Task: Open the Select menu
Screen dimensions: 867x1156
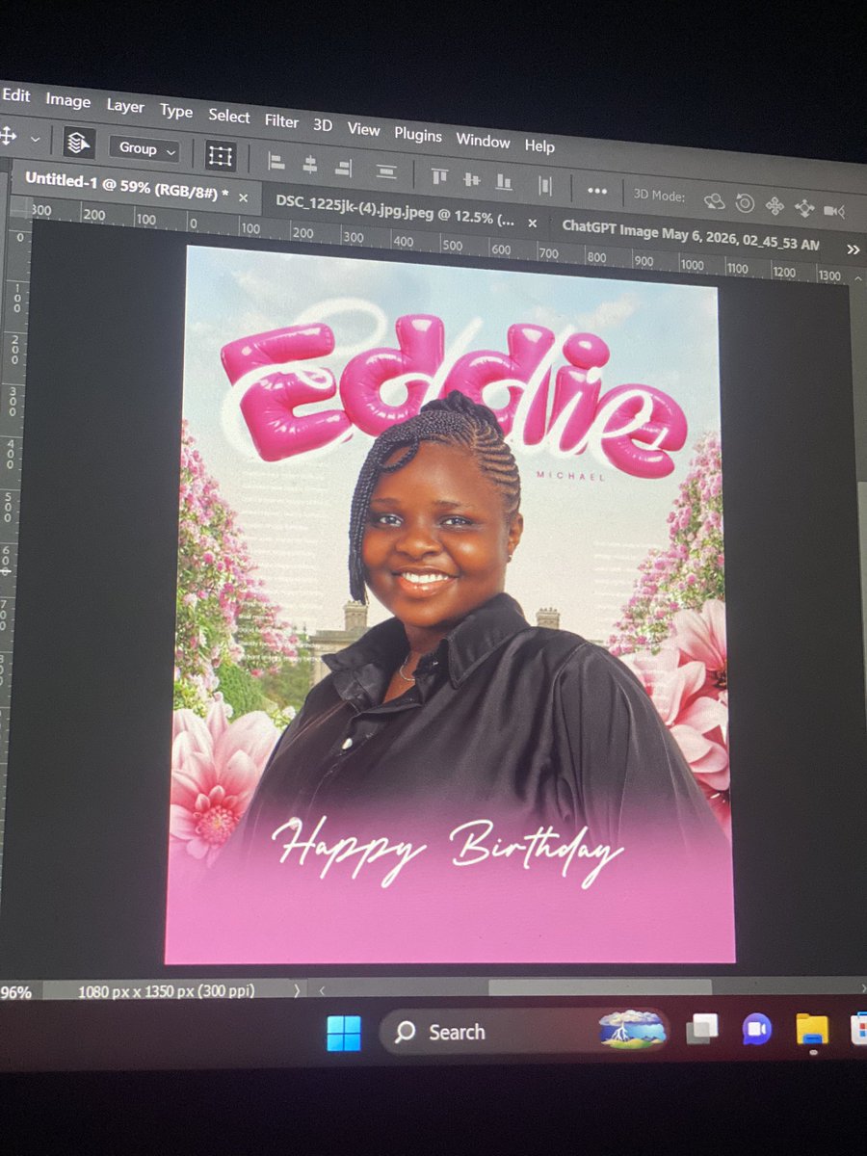Action: 229,116
